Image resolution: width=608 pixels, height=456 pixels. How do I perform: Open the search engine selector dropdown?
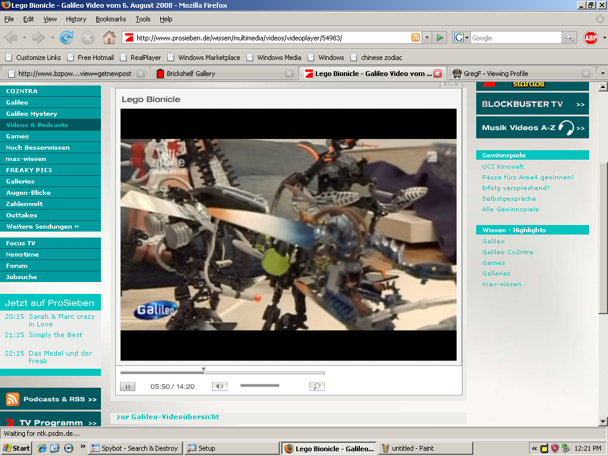click(x=461, y=37)
